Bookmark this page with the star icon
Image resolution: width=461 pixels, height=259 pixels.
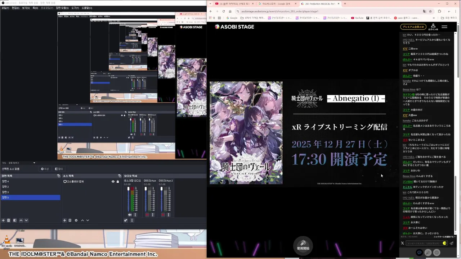click(x=430, y=11)
